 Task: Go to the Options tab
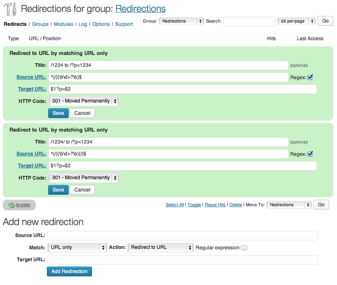[101, 24]
